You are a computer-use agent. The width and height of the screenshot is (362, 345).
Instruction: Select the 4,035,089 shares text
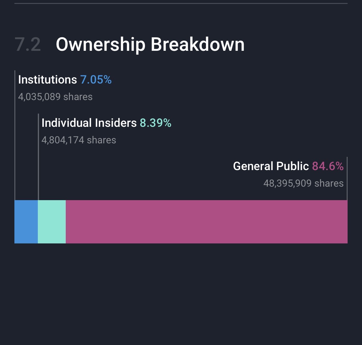(x=55, y=97)
